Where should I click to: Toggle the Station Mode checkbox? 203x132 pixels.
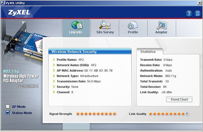8,113
